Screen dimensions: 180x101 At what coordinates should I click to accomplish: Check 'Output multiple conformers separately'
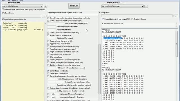[48, 33]
